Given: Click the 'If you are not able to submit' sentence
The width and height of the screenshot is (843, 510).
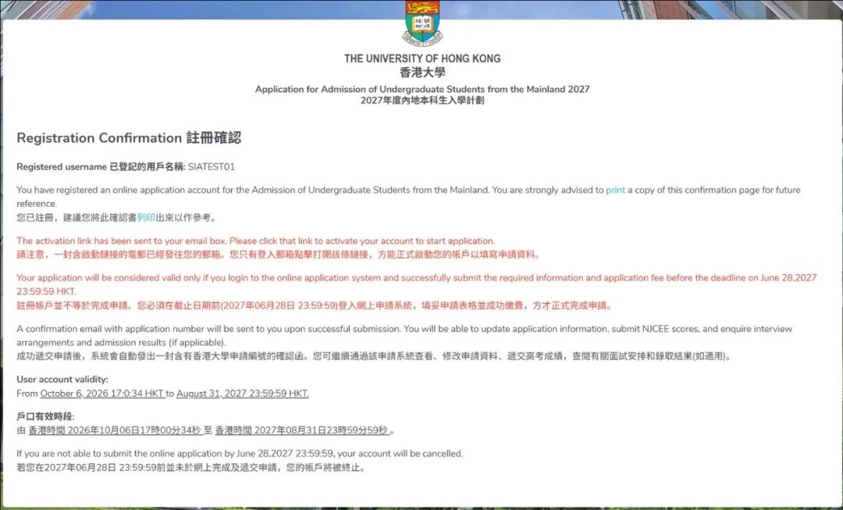Looking at the screenshot, I should (240, 454).
